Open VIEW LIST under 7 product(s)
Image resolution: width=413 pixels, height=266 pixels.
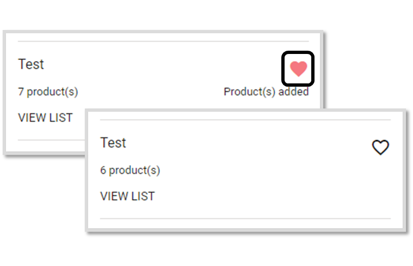click(45, 118)
